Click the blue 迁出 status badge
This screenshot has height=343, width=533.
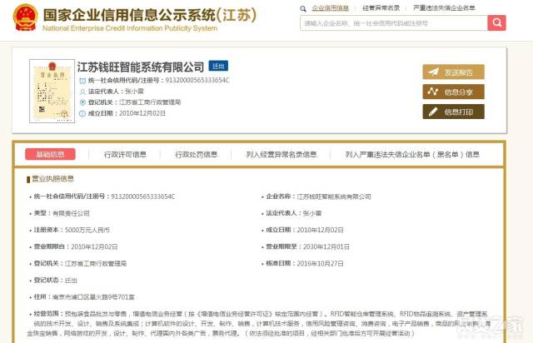(218, 66)
